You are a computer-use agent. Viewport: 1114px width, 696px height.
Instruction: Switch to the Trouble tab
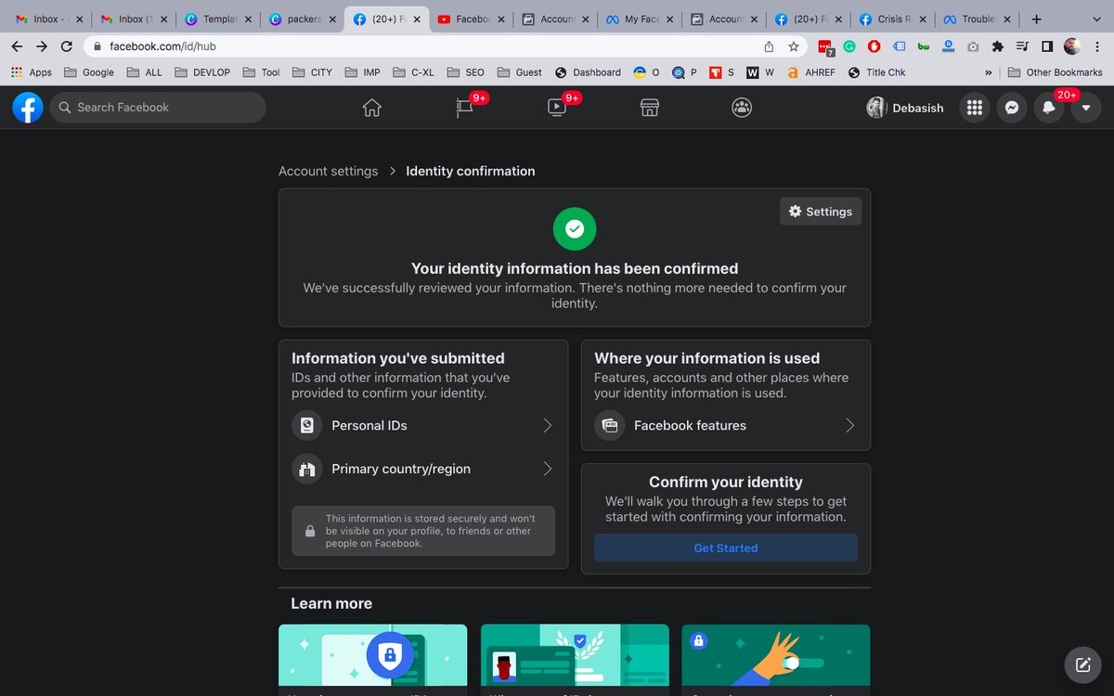[x=977, y=19]
